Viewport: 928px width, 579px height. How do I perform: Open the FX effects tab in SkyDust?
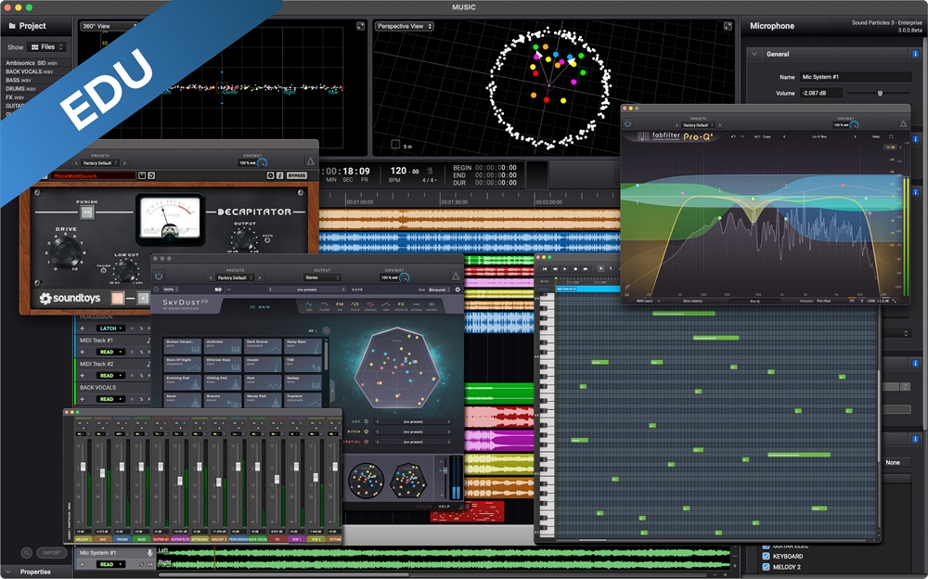point(401,305)
